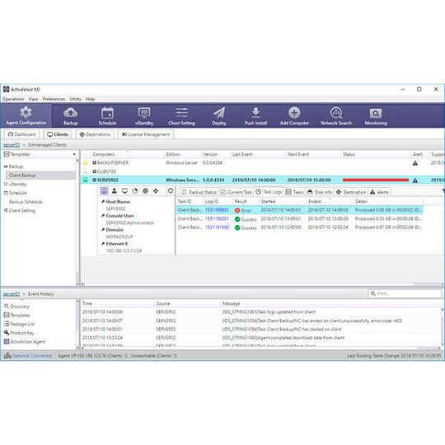Image resolution: width=445 pixels, height=445 pixels.
Task: Switch to the Destinations tab
Action: (x=95, y=134)
